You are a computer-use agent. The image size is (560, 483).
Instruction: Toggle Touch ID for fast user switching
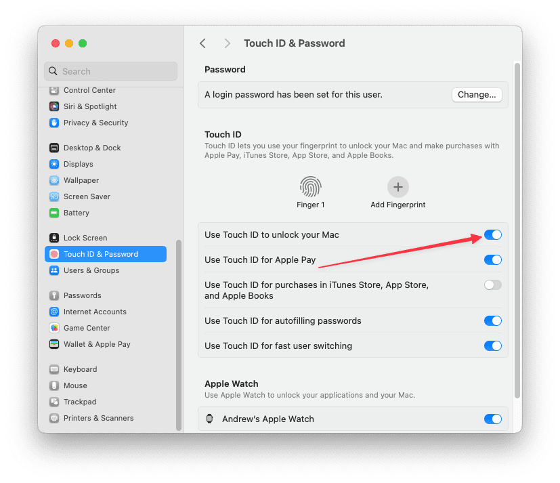coord(493,345)
